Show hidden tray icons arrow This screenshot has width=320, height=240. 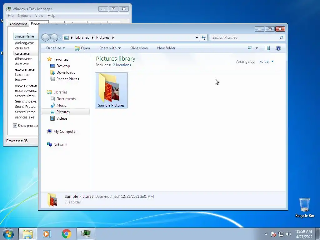click(266, 234)
